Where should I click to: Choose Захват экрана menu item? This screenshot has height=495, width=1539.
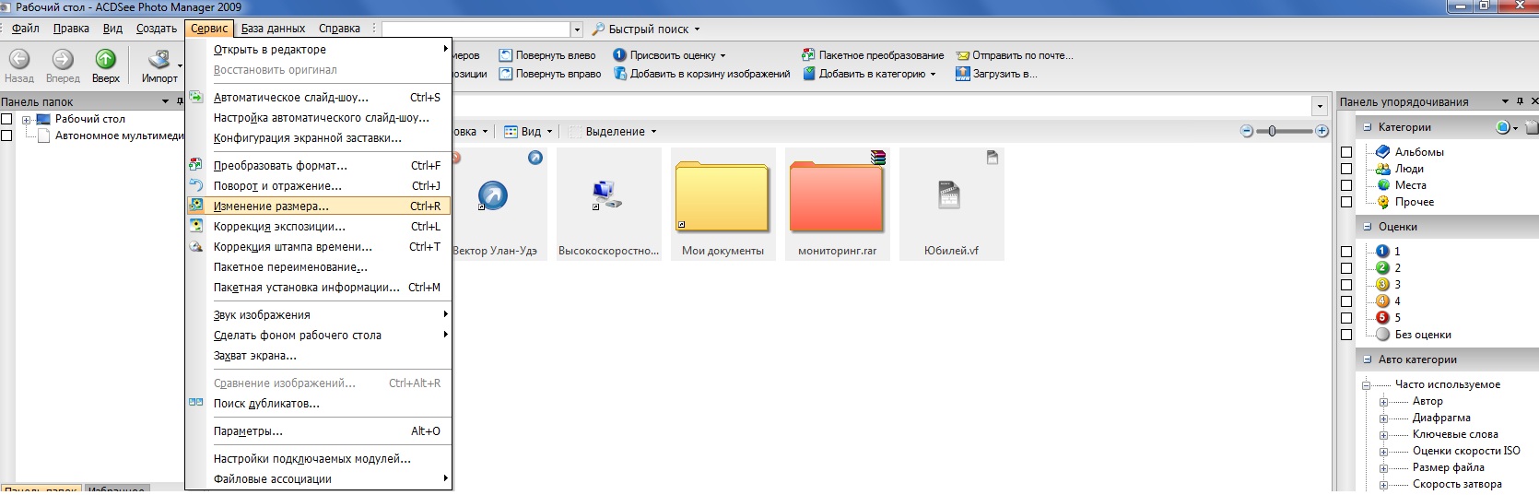(x=319, y=356)
